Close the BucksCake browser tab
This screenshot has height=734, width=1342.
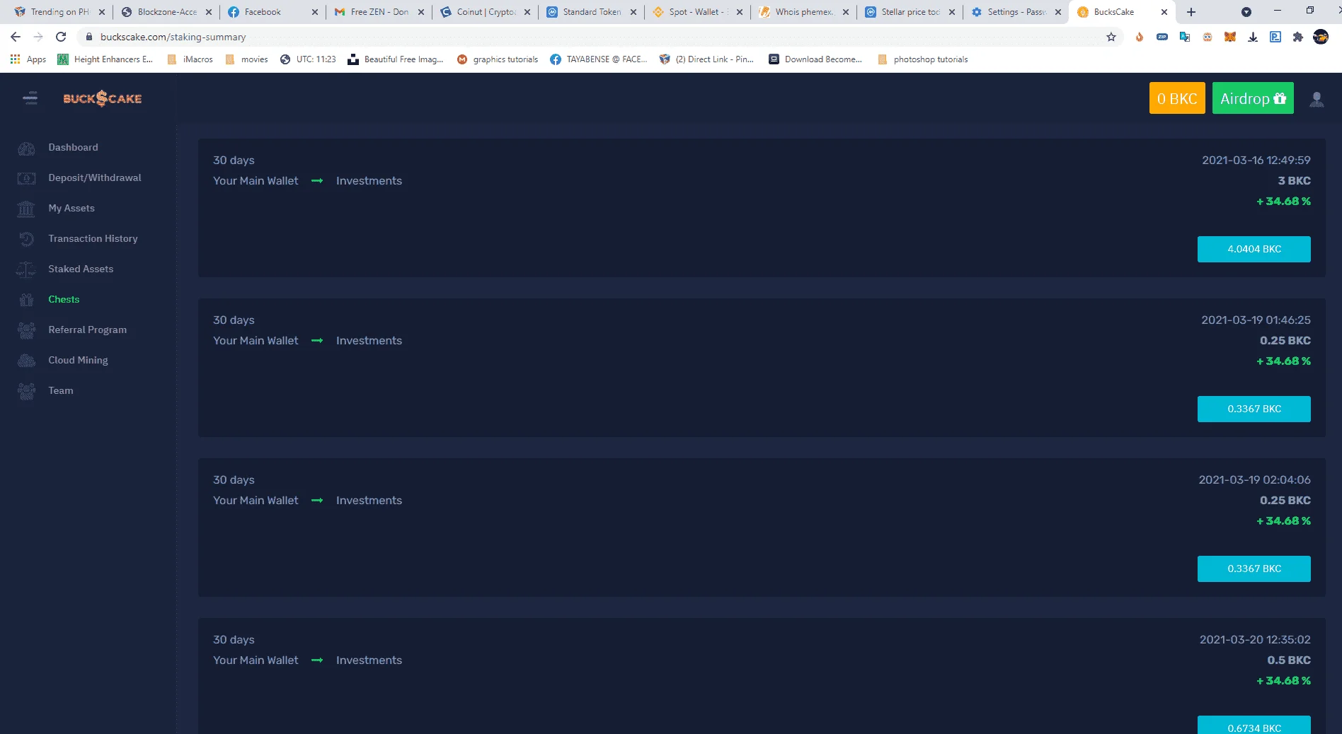tap(1164, 12)
